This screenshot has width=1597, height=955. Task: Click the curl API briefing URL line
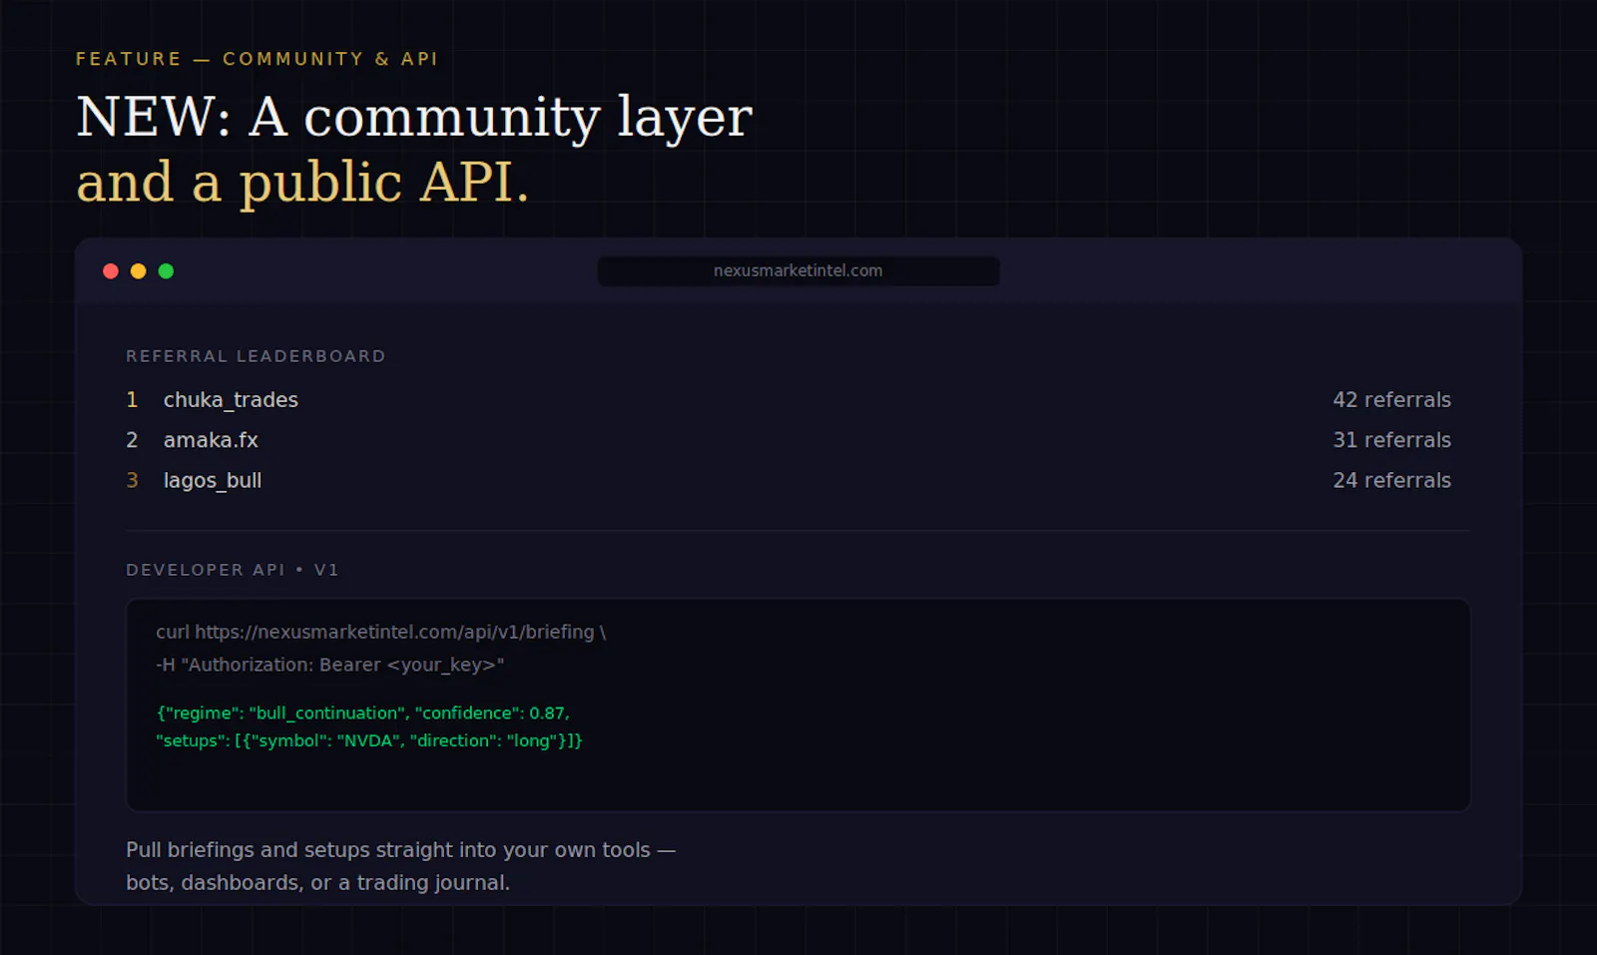pyautogui.click(x=381, y=632)
